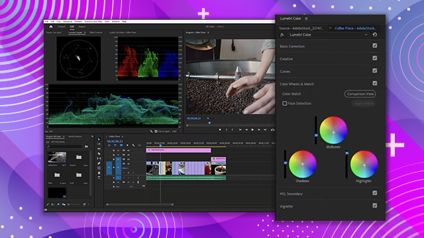Select the Razor tool
This screenshot has width=424, height=238.
[99, 154]
